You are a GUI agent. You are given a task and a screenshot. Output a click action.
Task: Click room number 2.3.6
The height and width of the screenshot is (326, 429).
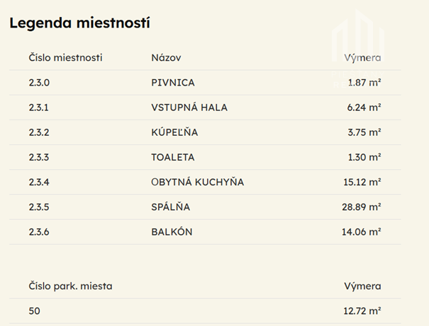(40, 232)
